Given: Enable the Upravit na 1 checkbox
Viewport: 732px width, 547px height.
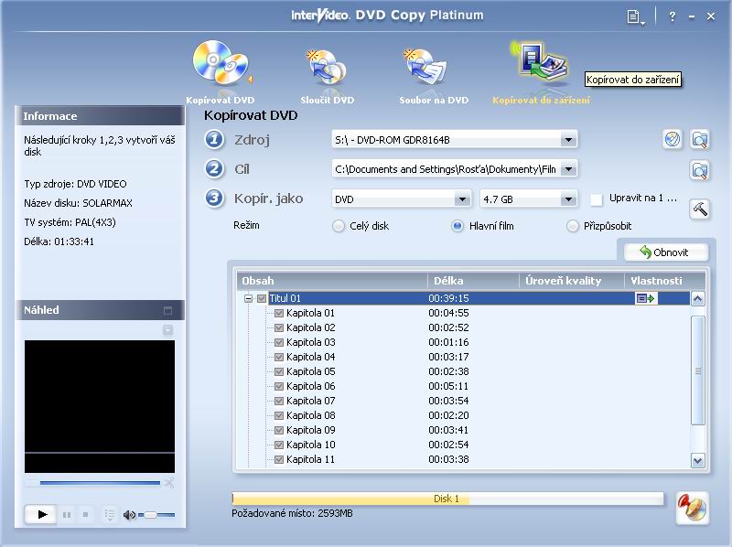Looking at the screenshot, I should tap(597, 199).
